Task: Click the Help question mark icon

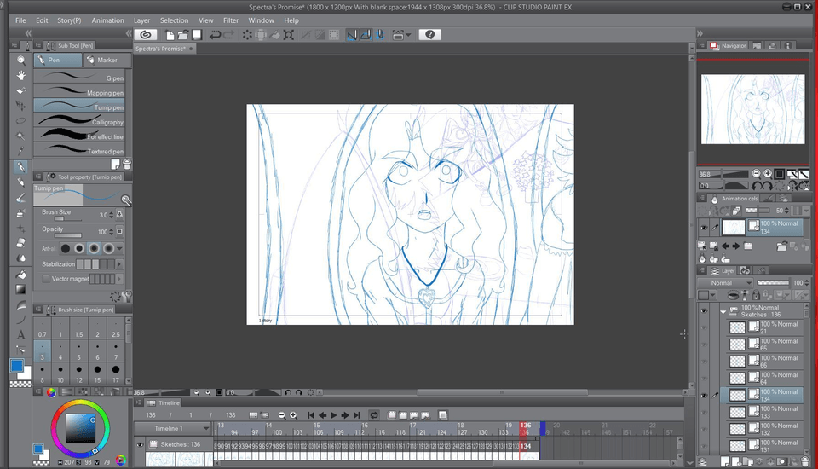Action: pos(430,35)
